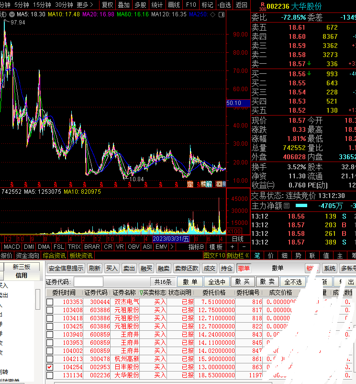Click 刷新 refresh button
Image resolution: width=356 pixels, height=384 pixels.
pos(95,268)
